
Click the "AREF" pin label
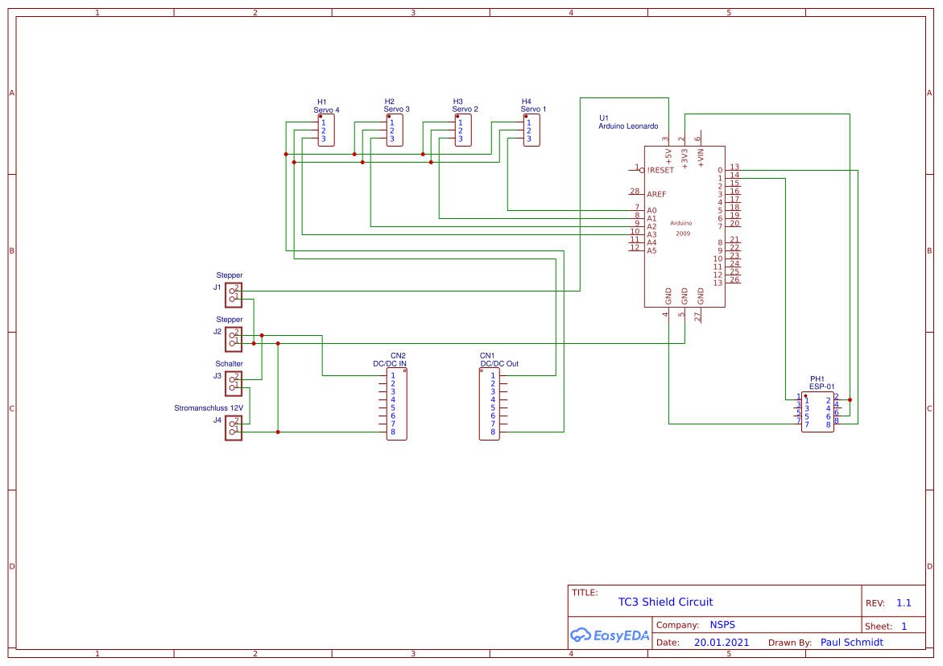(657, 195)
